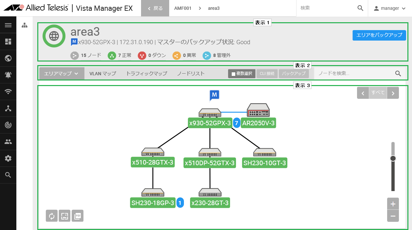Open the dashboard from the sidebar

click(x=8, y=42)
